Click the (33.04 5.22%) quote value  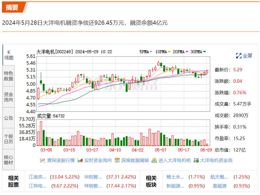pyautogui.click(x=65, y=177)
